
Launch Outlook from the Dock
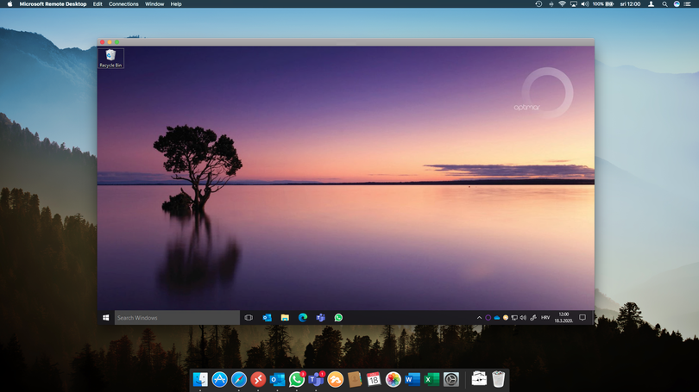point(277,380)
